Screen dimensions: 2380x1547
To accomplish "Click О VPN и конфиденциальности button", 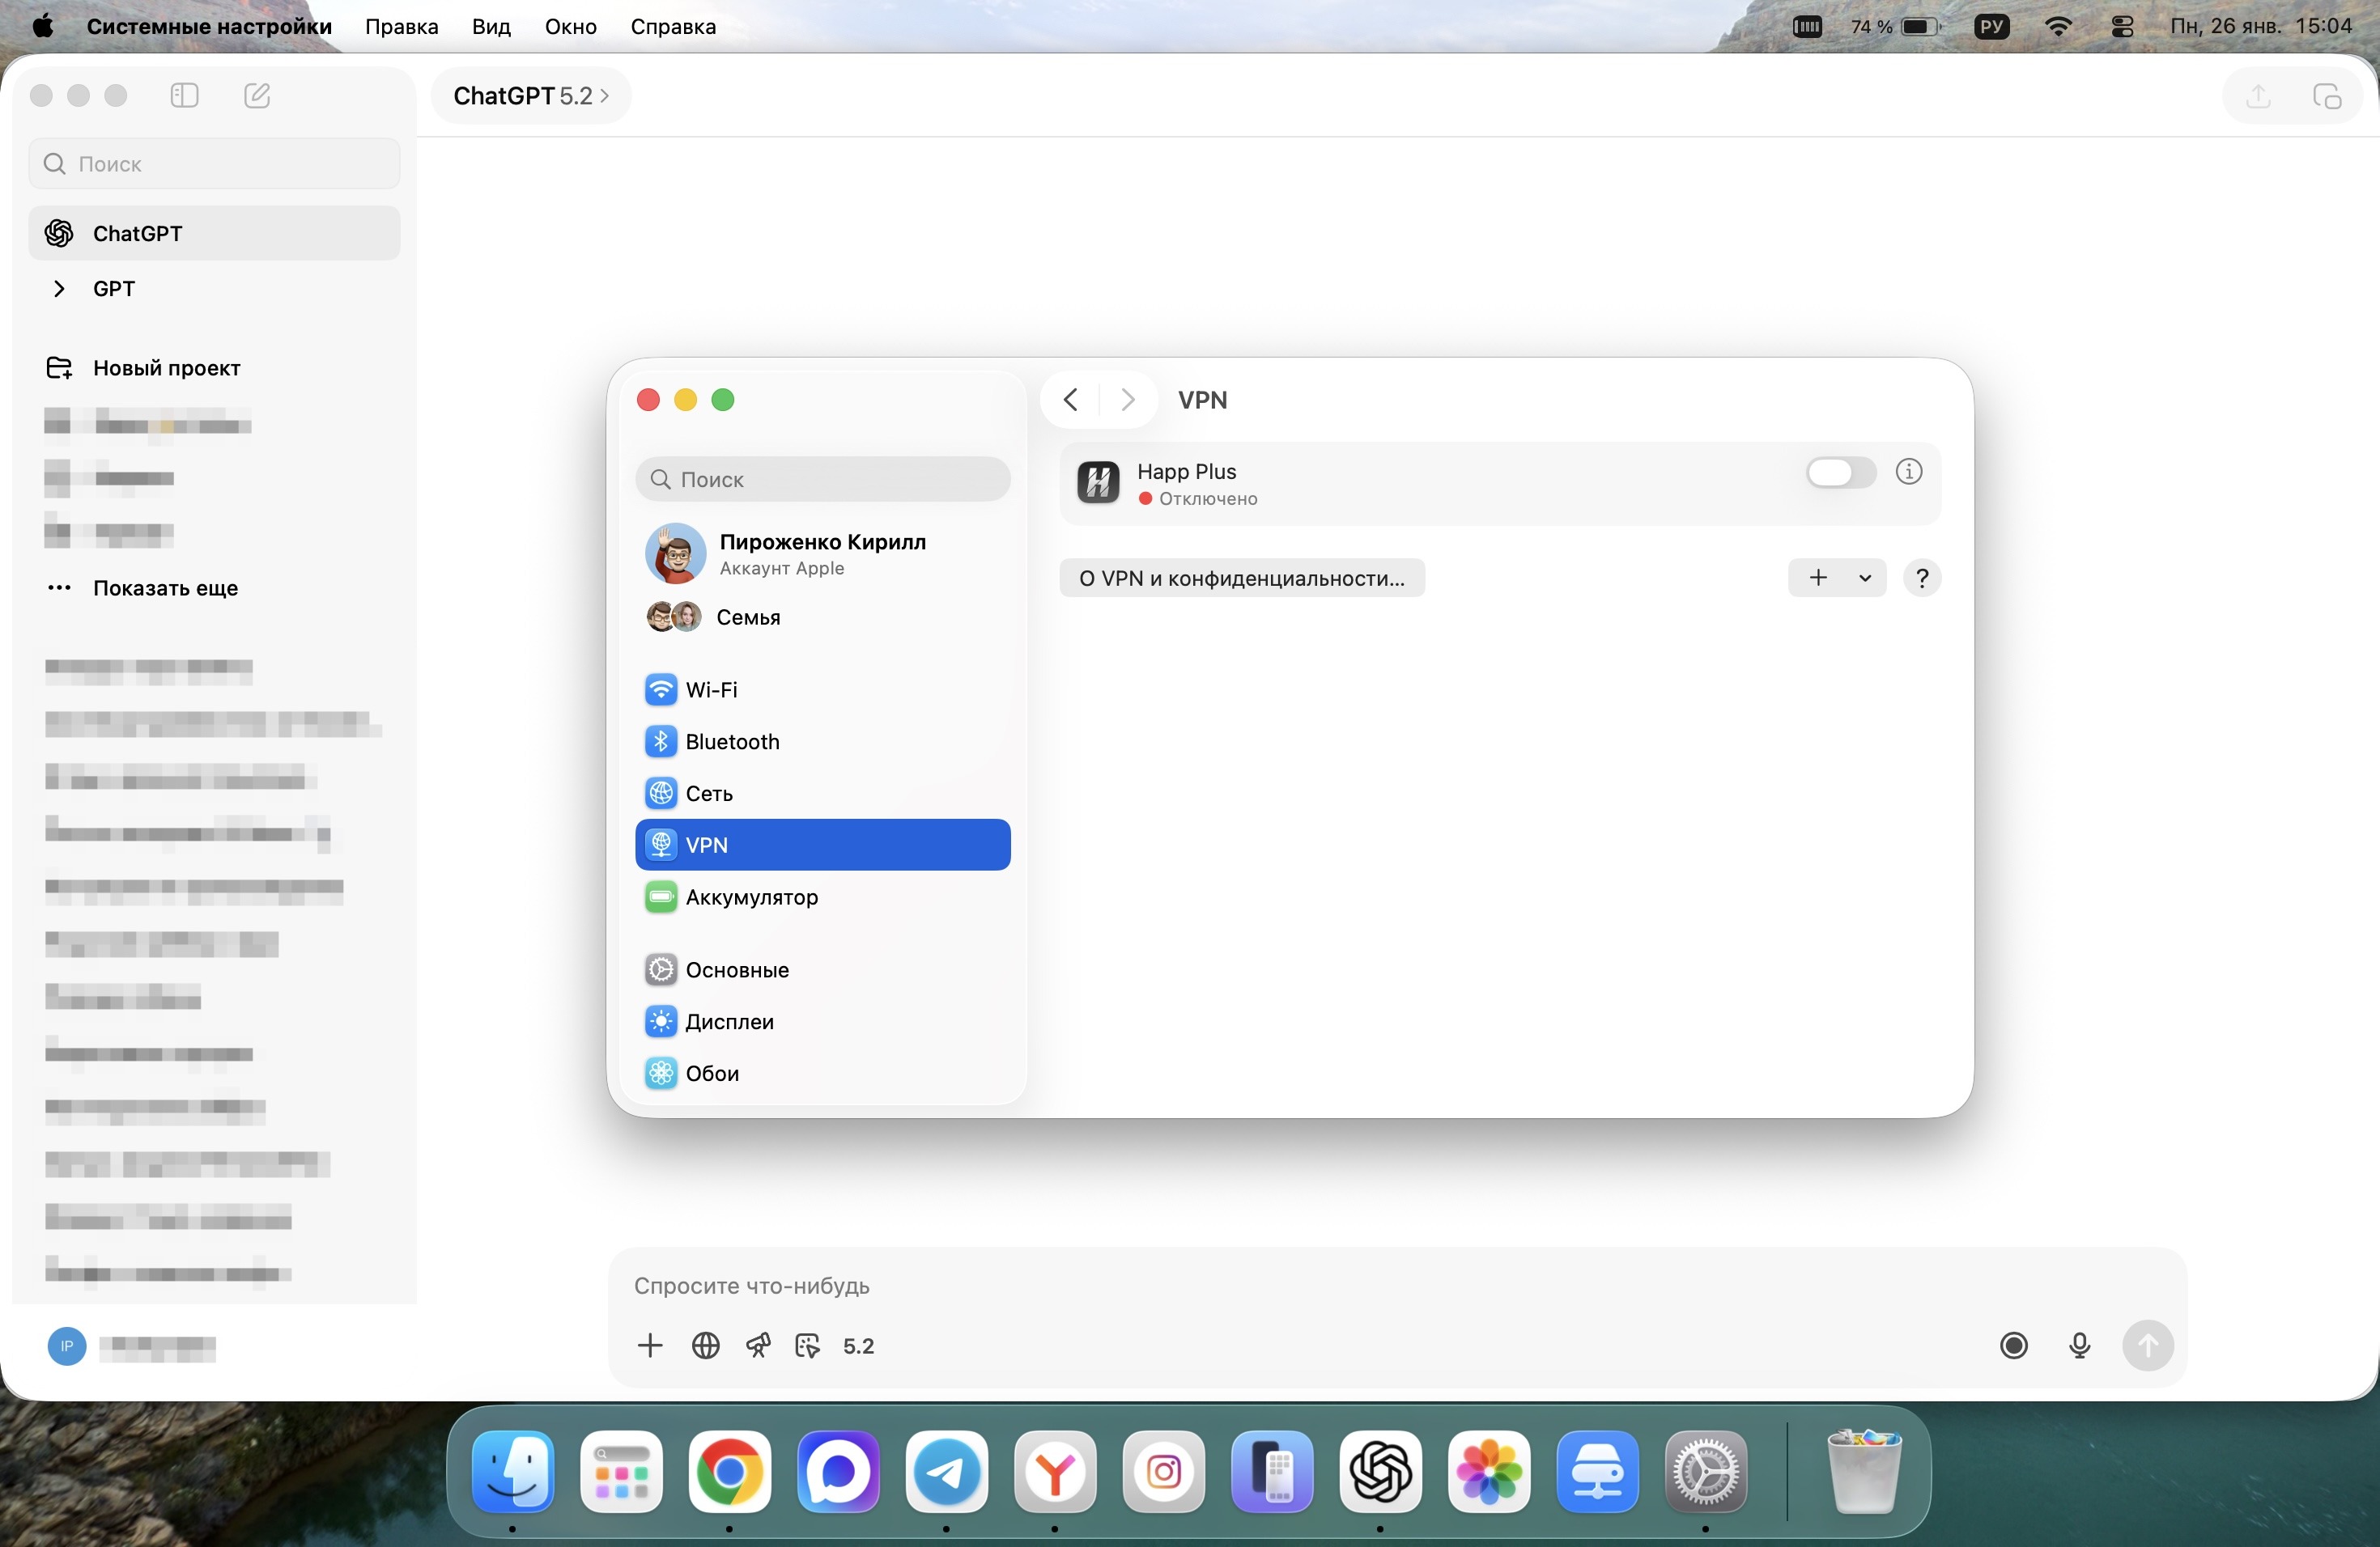I will point(1242,578).
